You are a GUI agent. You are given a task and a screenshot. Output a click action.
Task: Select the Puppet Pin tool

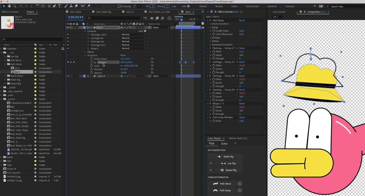pyautogui.click(x=89, y=6)
